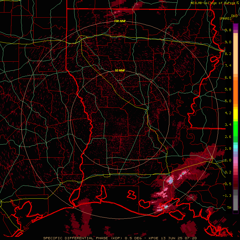Pick the purple top segment of color bar
240x240 pixels.
point(235,27)
